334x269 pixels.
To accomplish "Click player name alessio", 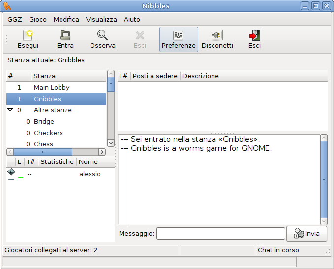I will [x=90, y=174].
